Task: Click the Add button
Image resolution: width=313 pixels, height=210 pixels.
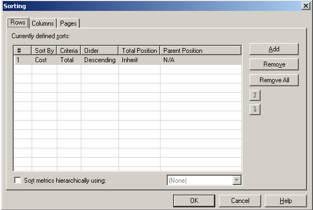Action: (x=274, y=49)
